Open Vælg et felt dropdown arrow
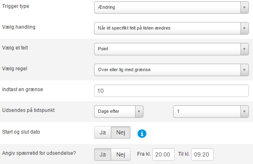 point(244,49)
